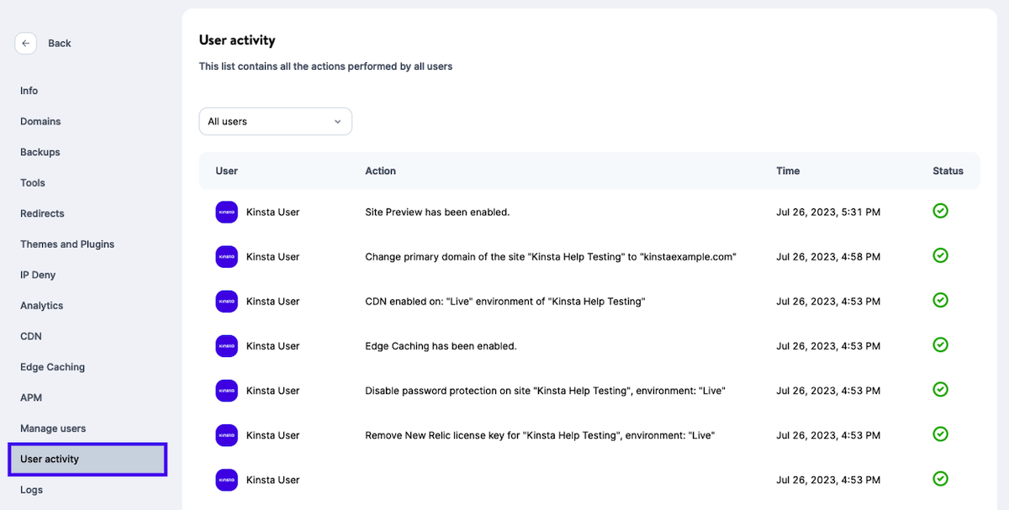Click success icon on Edge Caching enabled row

tap(940, 344)
